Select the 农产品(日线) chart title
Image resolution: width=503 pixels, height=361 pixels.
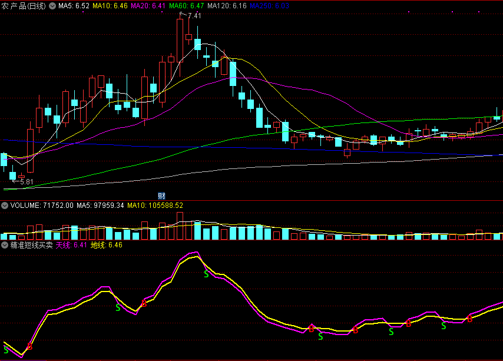pos(24,6)
